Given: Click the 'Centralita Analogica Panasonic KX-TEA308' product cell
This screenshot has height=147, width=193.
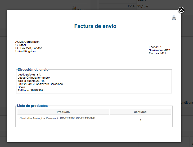Looking at the screenshot, I should click(x=63, y=120).
